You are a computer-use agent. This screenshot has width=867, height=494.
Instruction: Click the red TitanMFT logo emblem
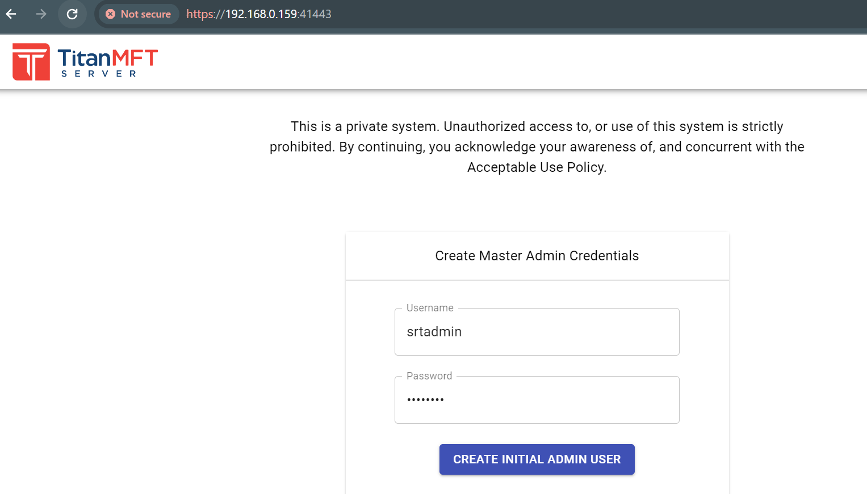tap(31, 62)
